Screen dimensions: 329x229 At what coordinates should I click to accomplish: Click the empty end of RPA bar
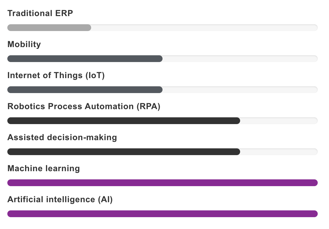279,121
